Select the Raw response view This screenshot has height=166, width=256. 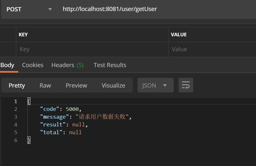click(45, 86)
